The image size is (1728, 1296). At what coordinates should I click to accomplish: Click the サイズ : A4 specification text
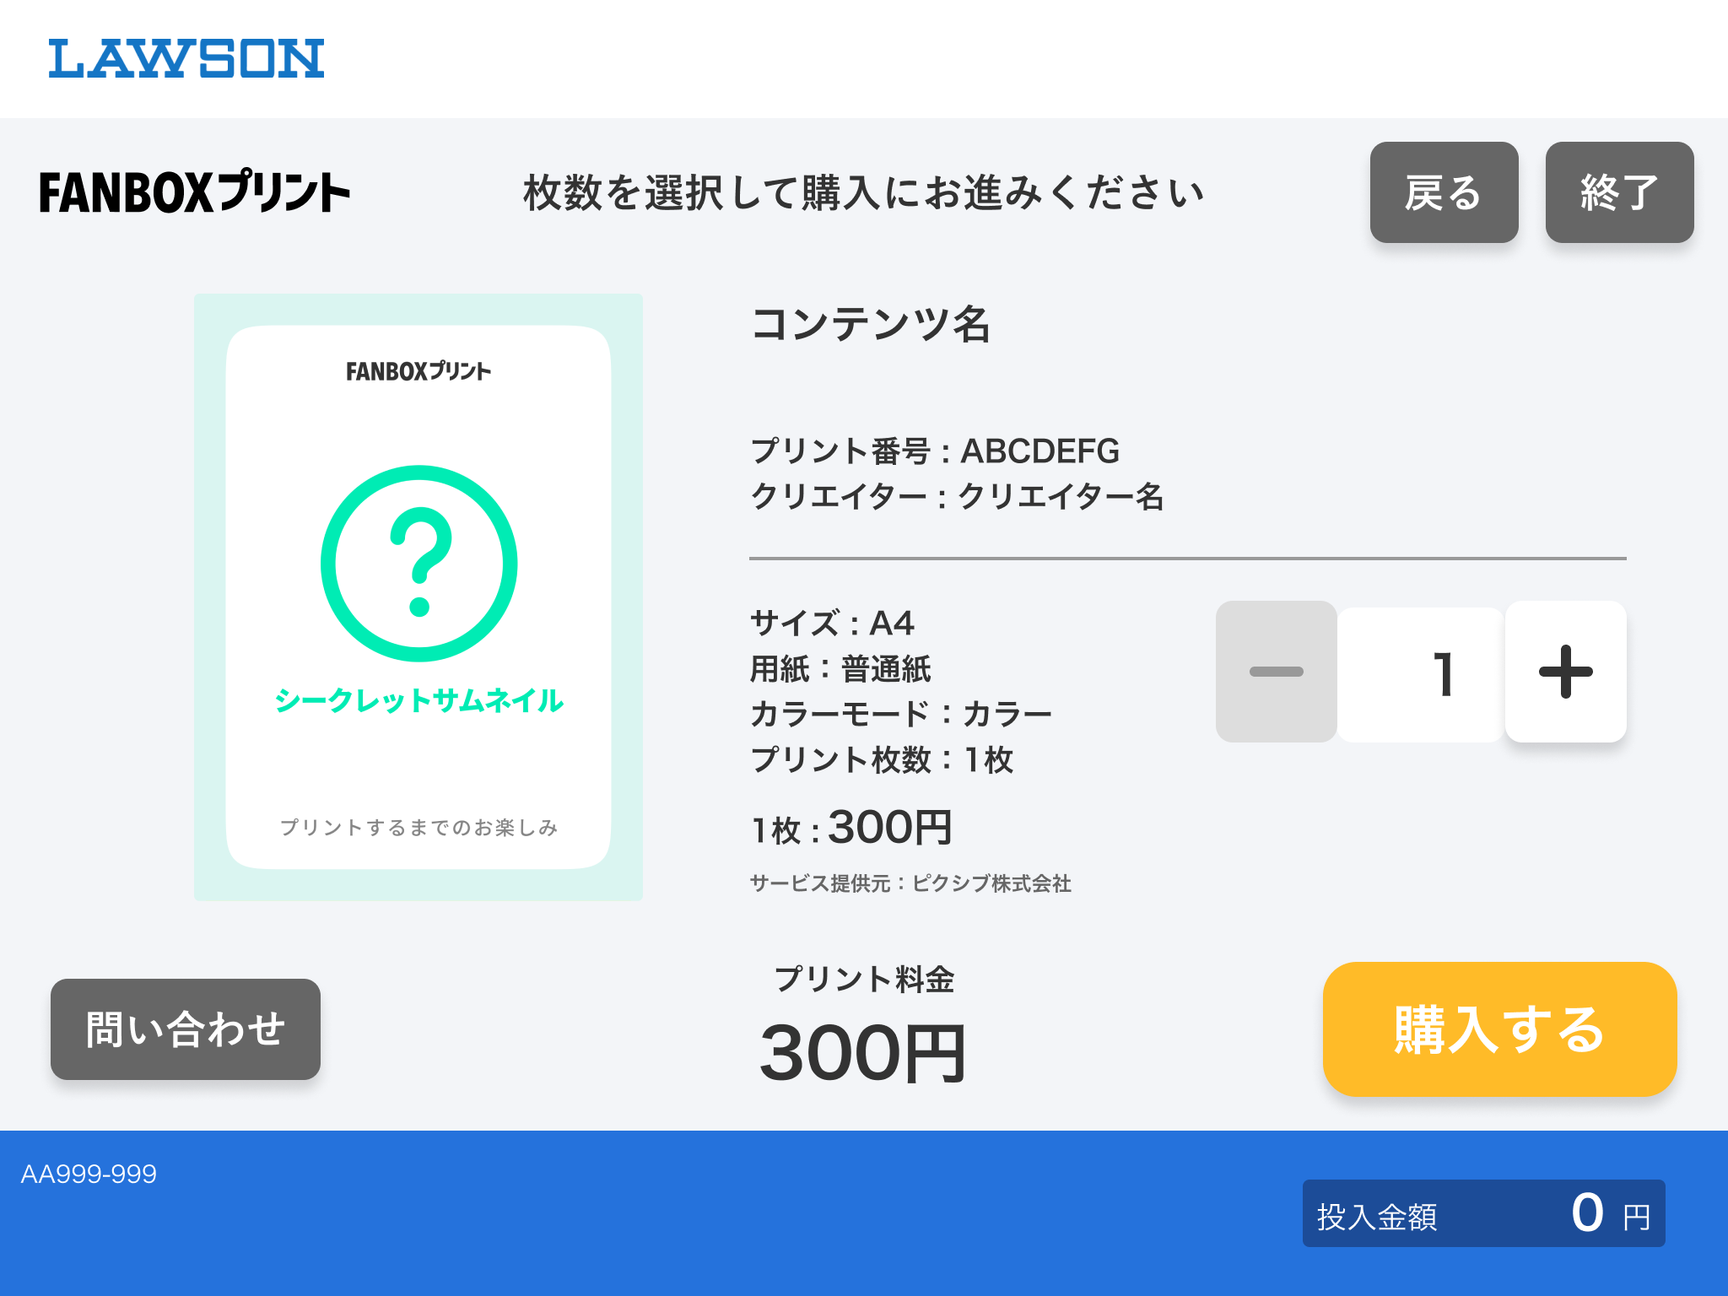834,624
